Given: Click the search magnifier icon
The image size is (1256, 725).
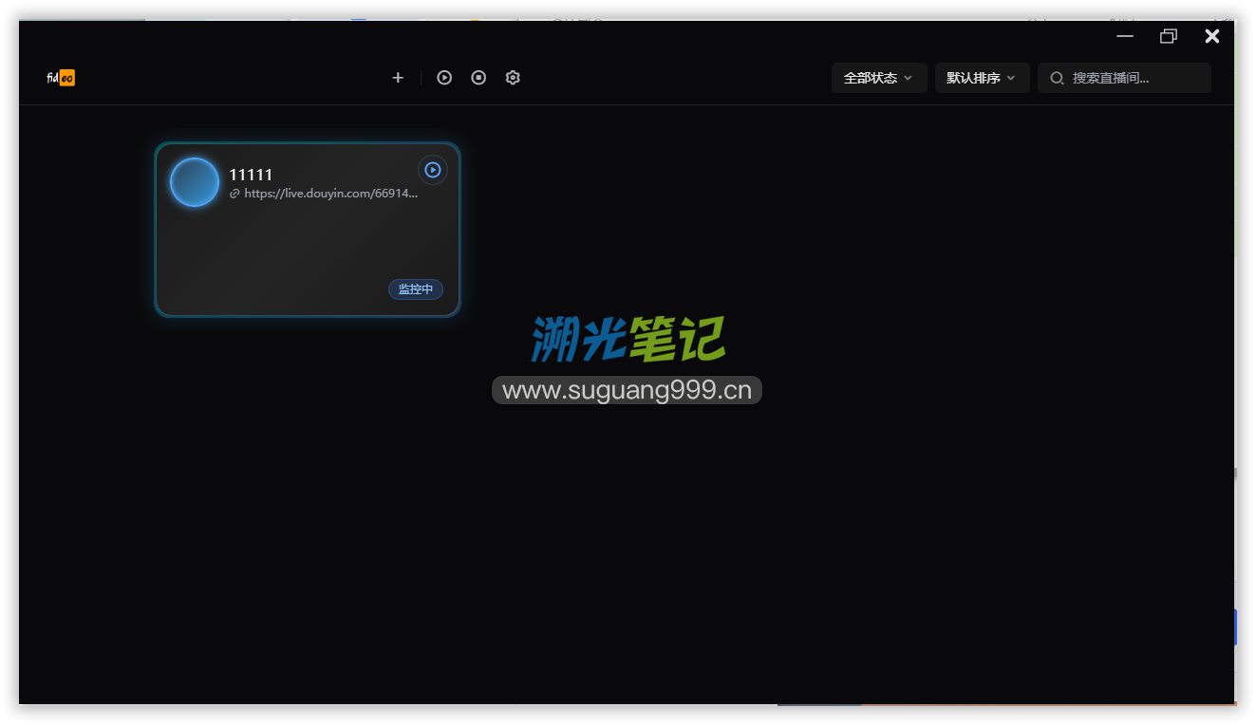Looking at the screenshot, I should (x=1057, y=78).
